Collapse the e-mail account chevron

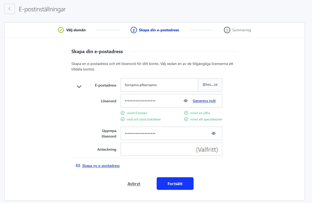(x=79, y=86)
